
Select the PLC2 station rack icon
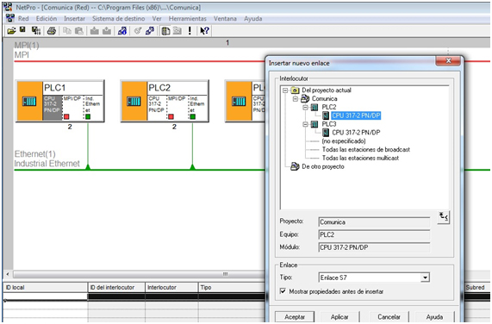[x=134, y=101]
